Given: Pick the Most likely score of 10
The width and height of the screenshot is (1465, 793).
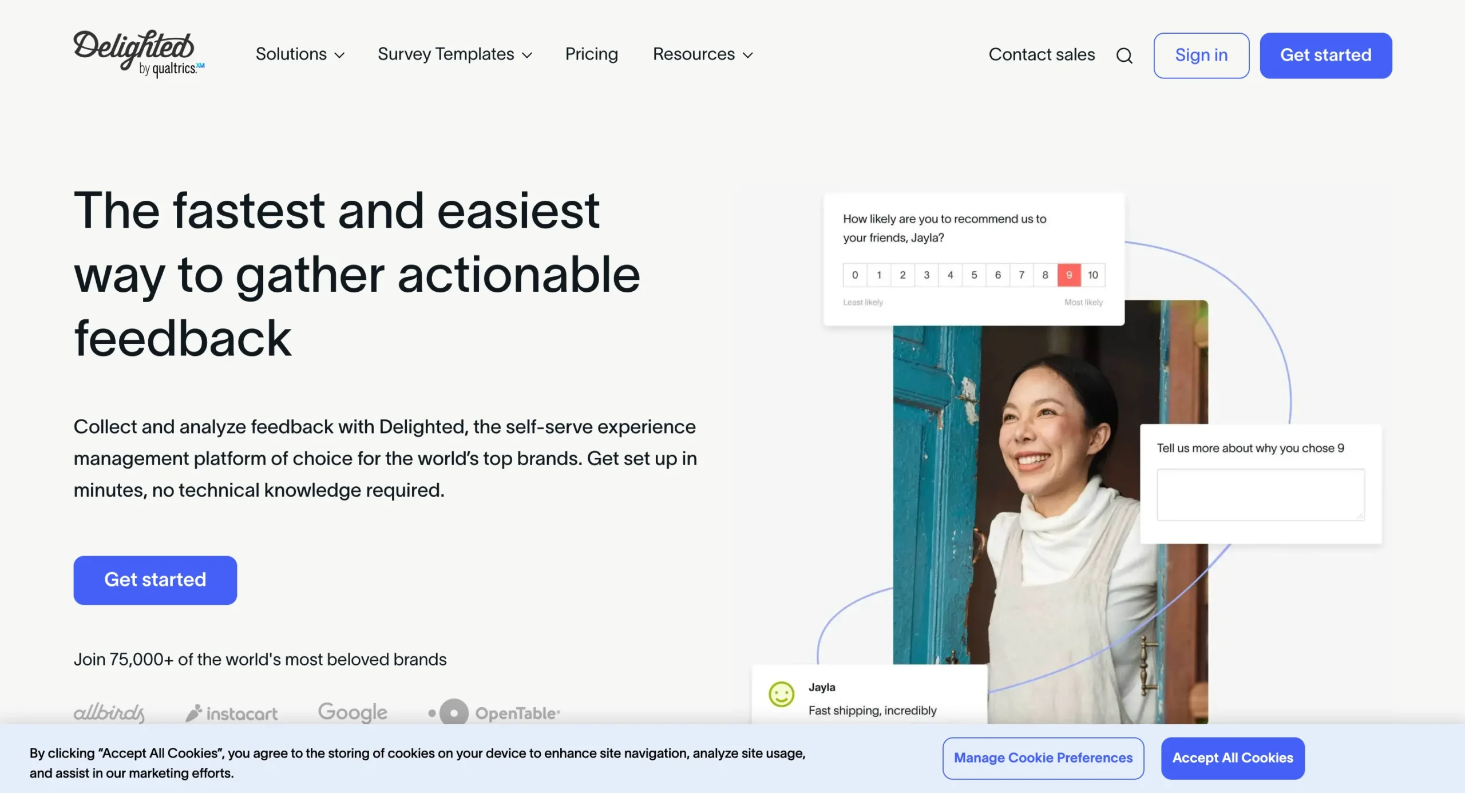Looking at the screenshot, I should (1093, 275).
